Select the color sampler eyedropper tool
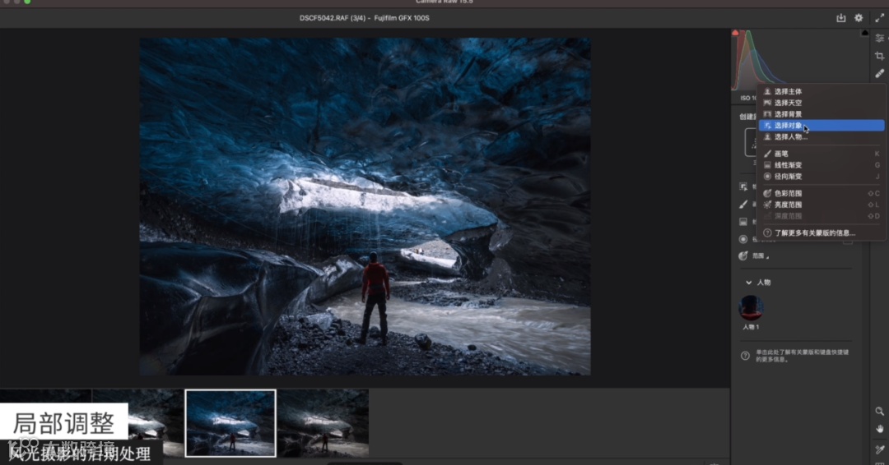 [879, 449]
